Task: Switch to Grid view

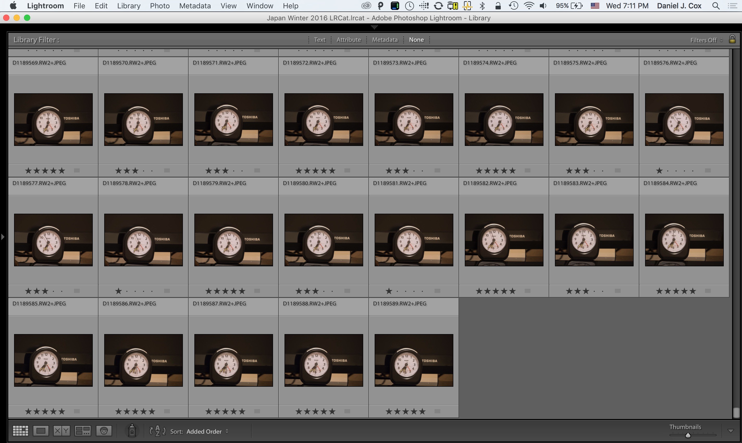Action: click(x=20, y=431)
